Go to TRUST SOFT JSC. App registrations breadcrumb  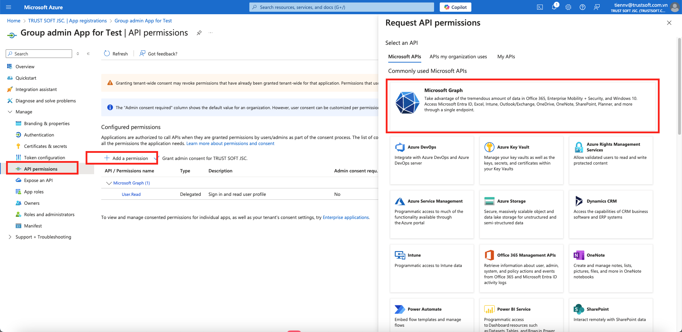pyautogui.click(x=67, y=21)
